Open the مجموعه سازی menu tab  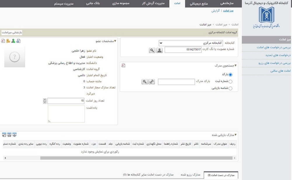[x=121, y=3]
